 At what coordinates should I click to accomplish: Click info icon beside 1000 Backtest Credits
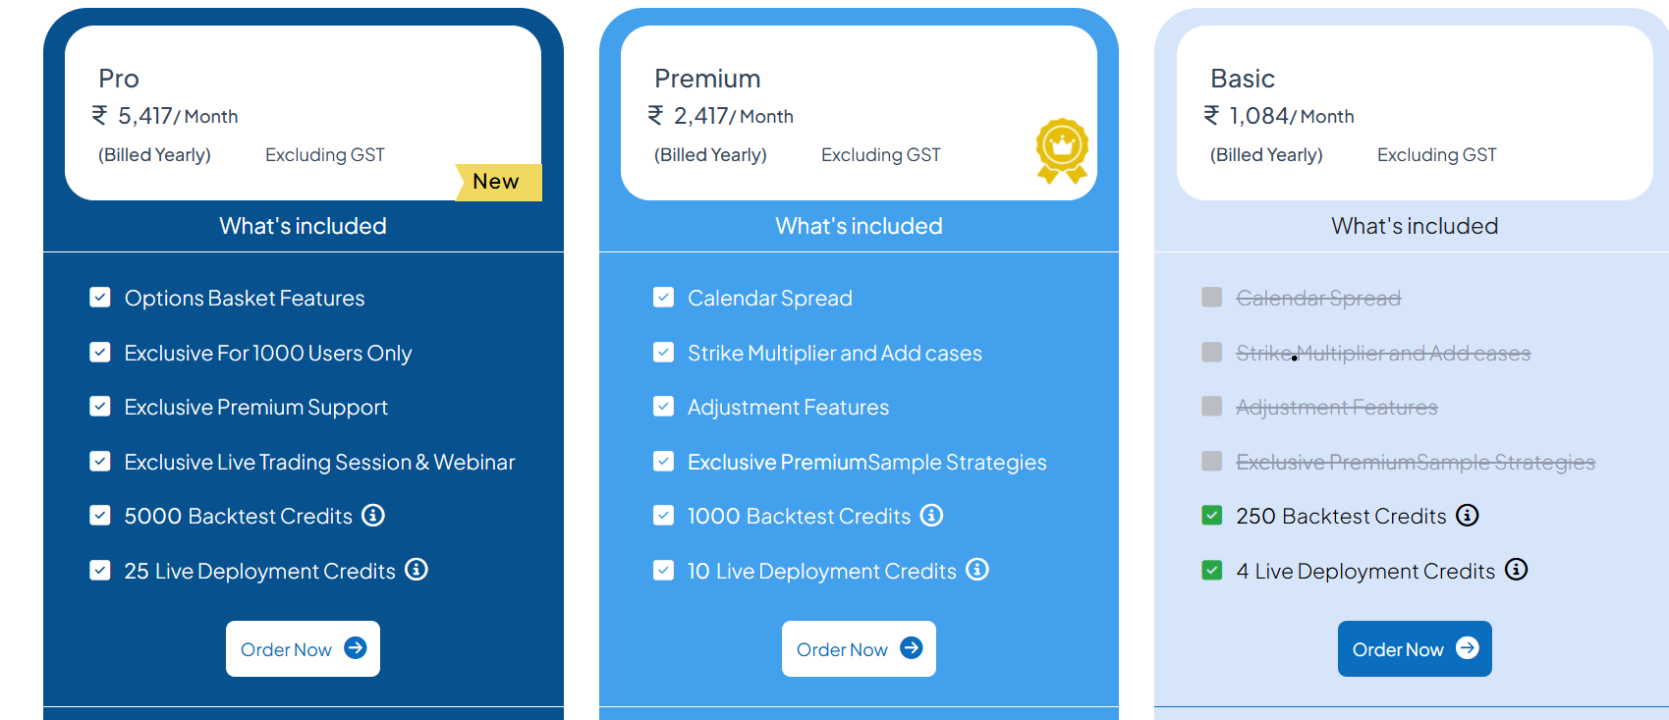tap(931, 515)
